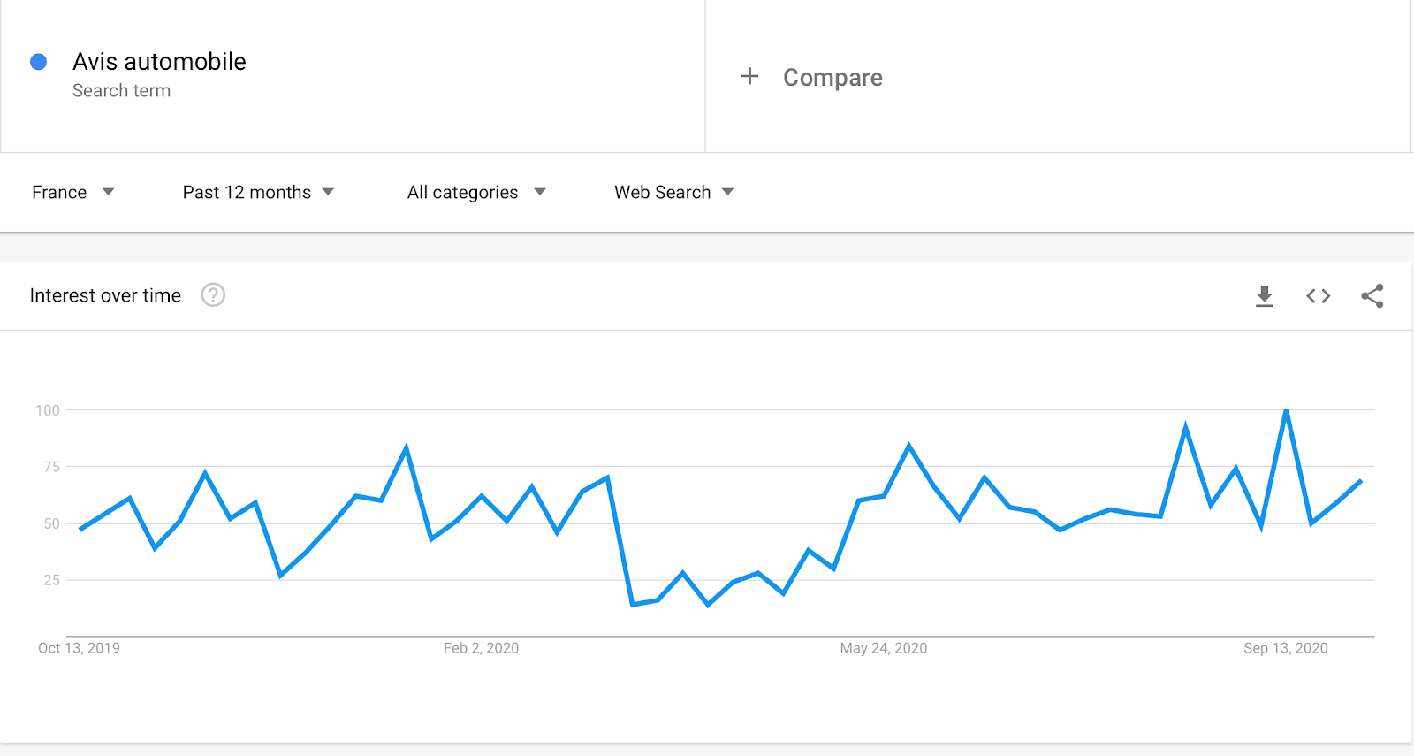Click the plus icon next to Compare
The width and height of the screenshot is (1414, 756).
tap(749, 76)
